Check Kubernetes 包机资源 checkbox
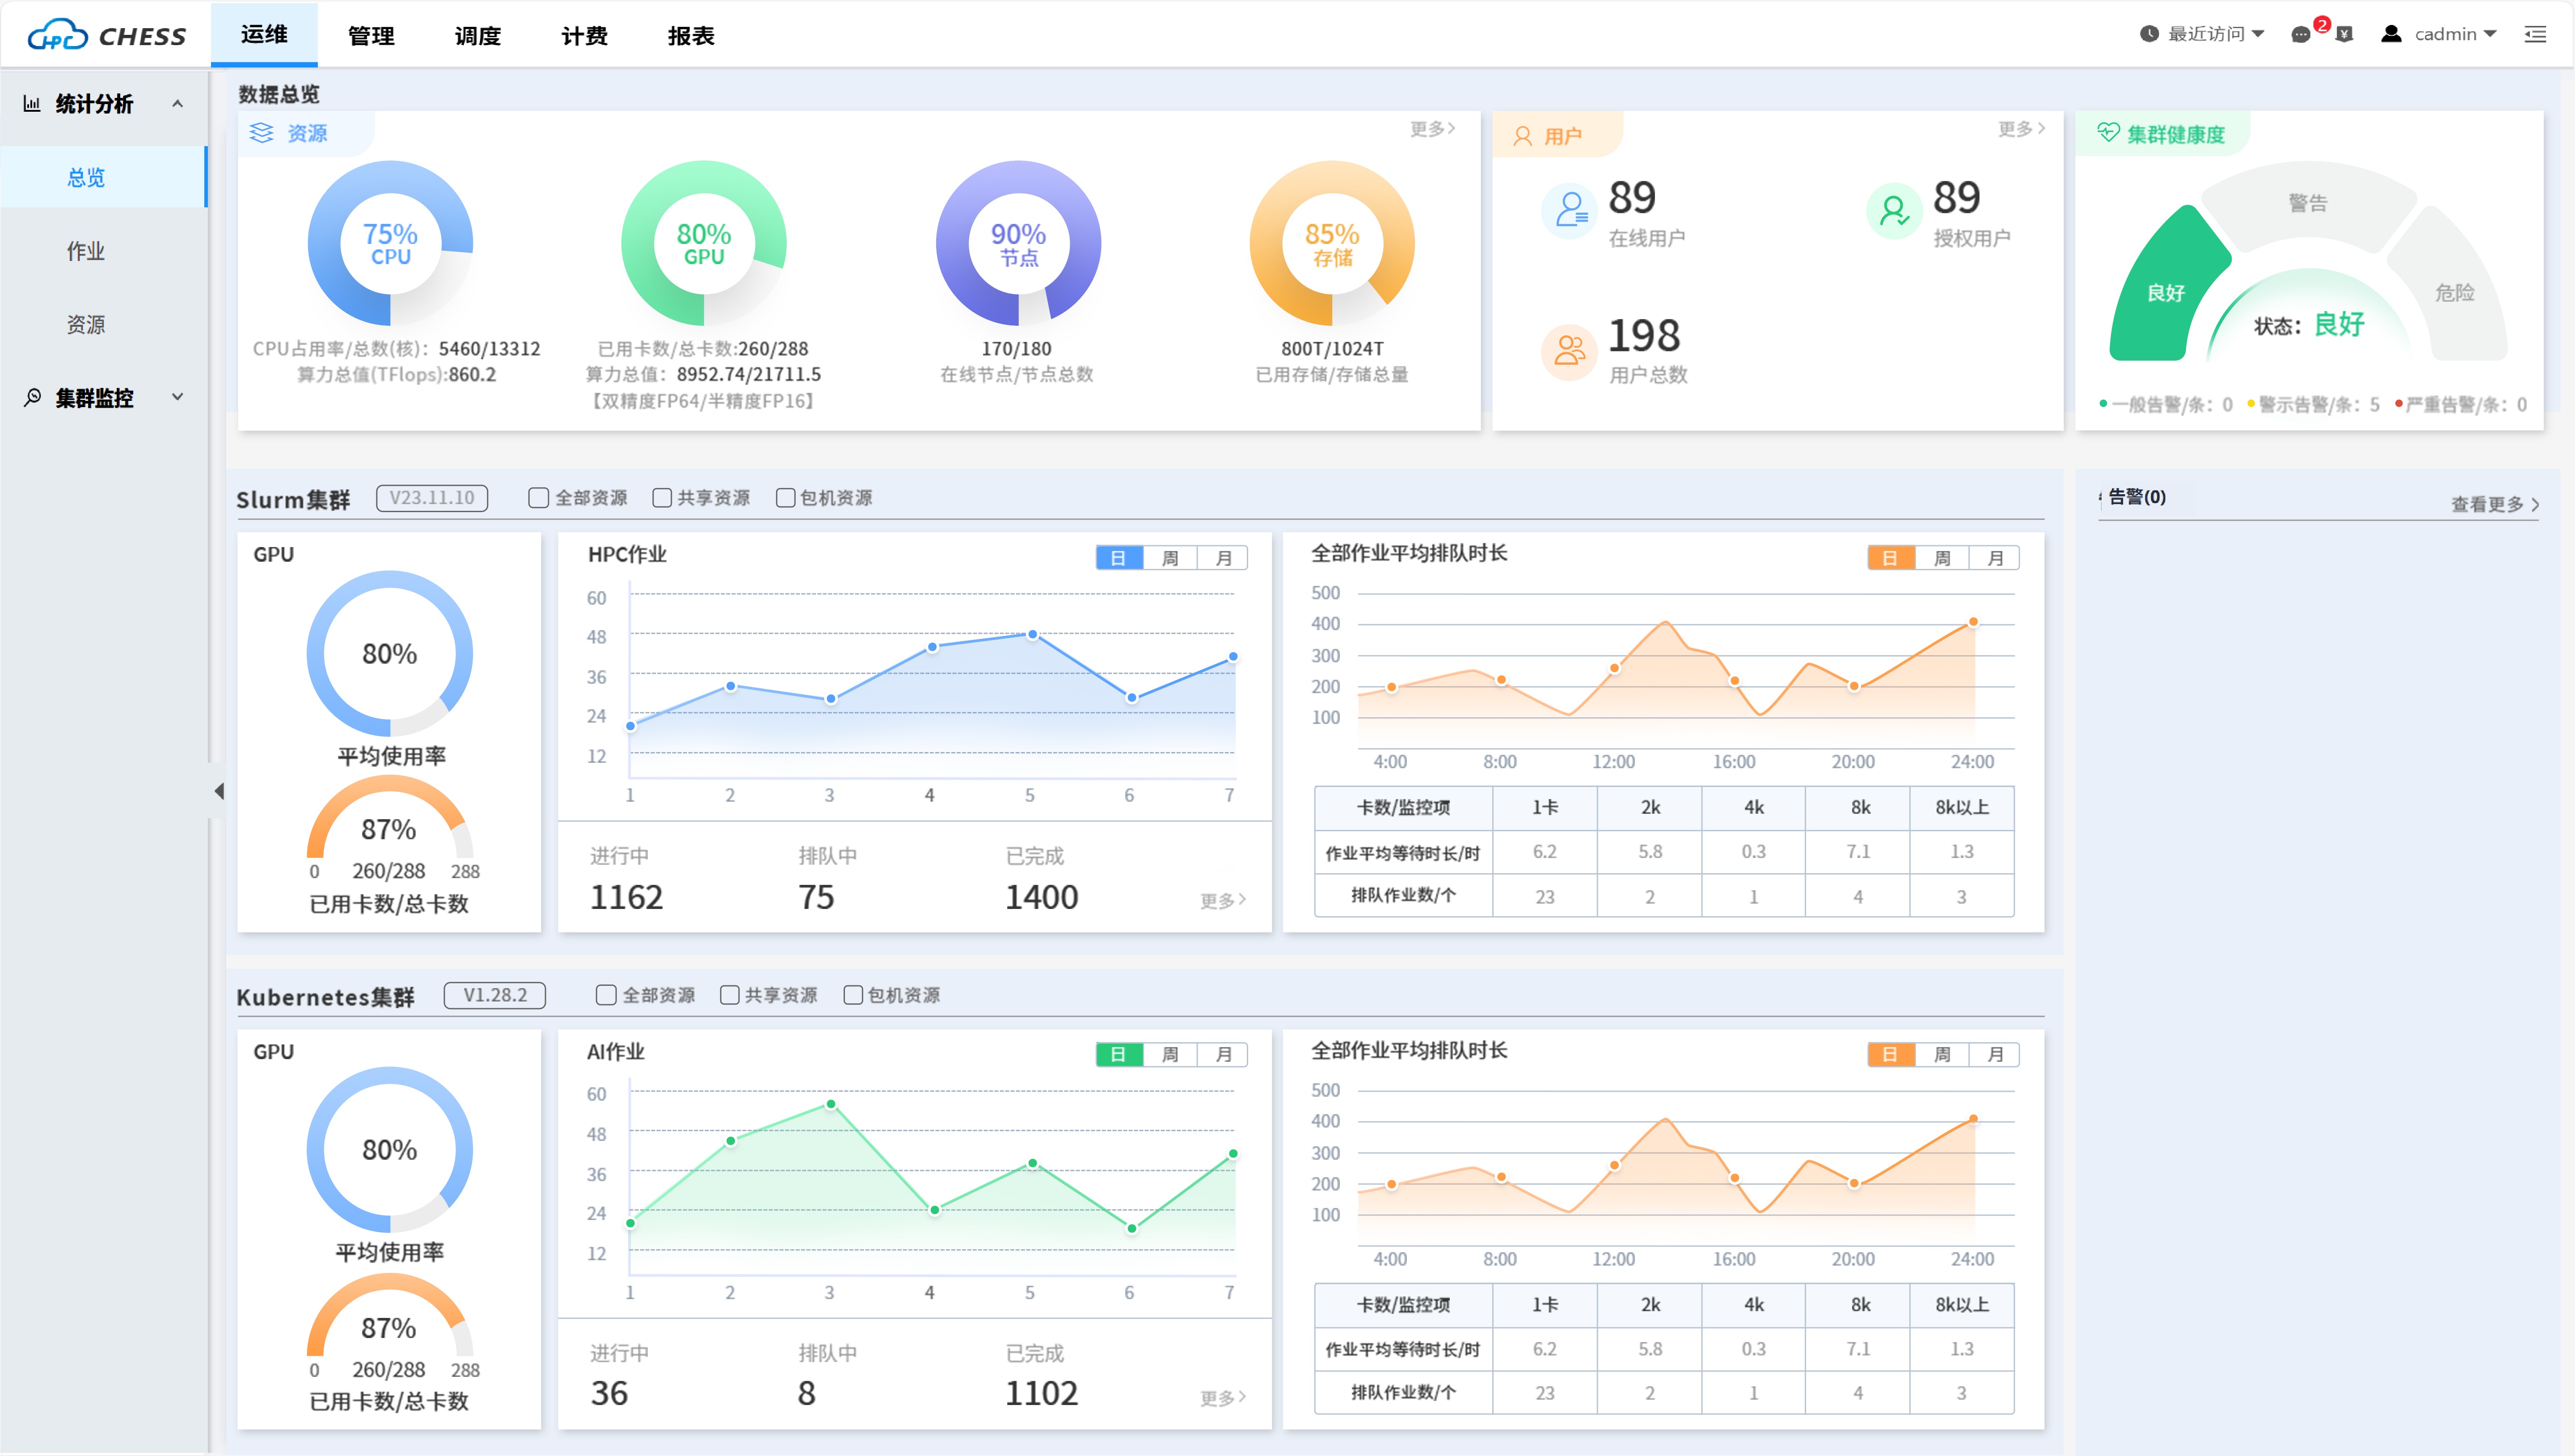Image resolution: width=2575 pixels, height=1456 pixels. click(x=853, y=995)
